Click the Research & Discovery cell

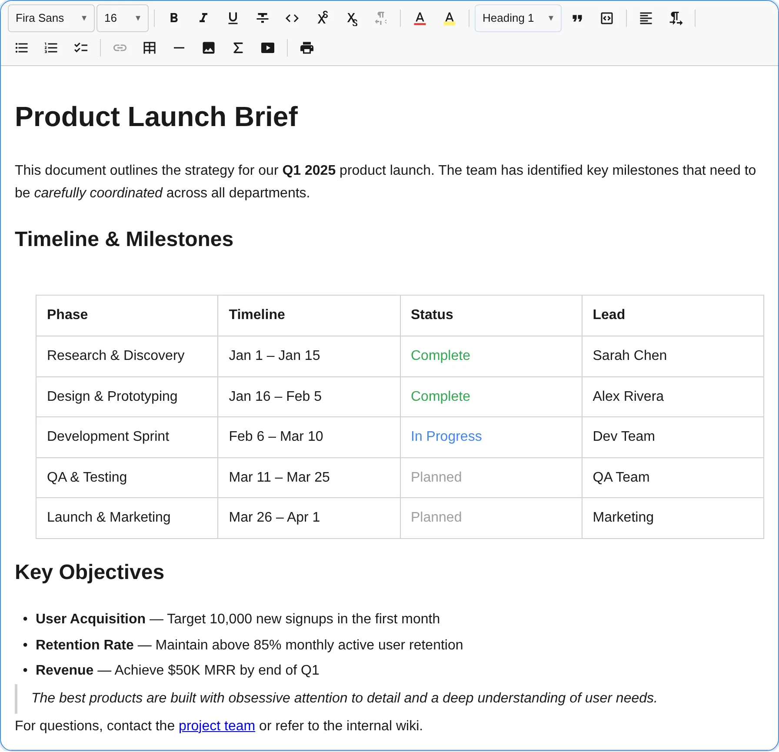[127, 356]
